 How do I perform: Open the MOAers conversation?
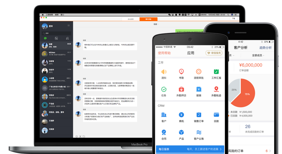(56, 54)
